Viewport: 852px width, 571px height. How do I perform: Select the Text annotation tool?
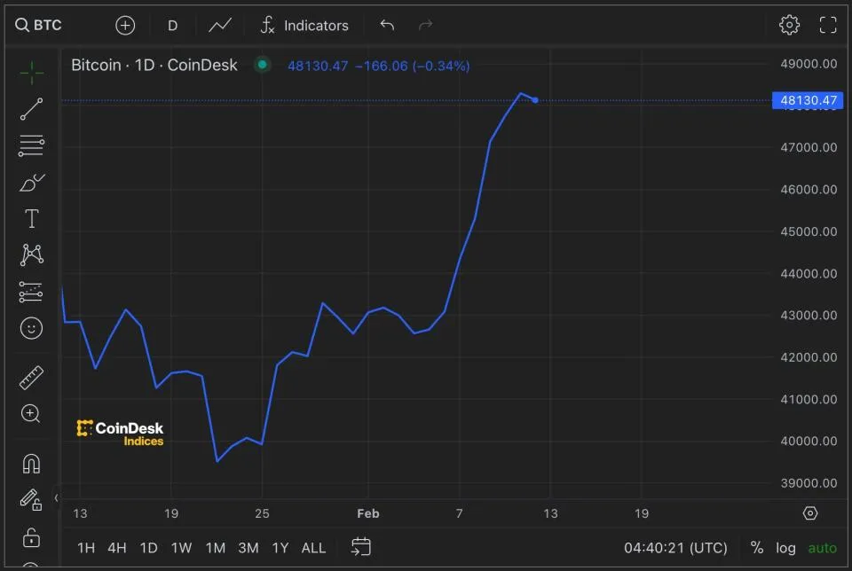(31, 218)
